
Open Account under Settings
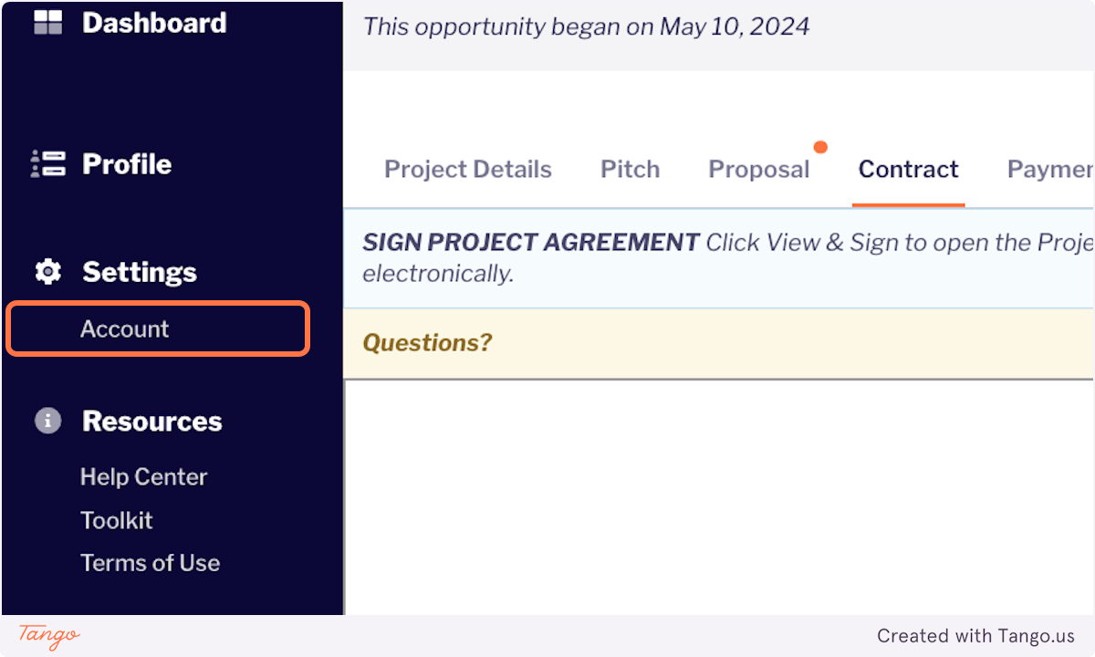tap(125, 328)
